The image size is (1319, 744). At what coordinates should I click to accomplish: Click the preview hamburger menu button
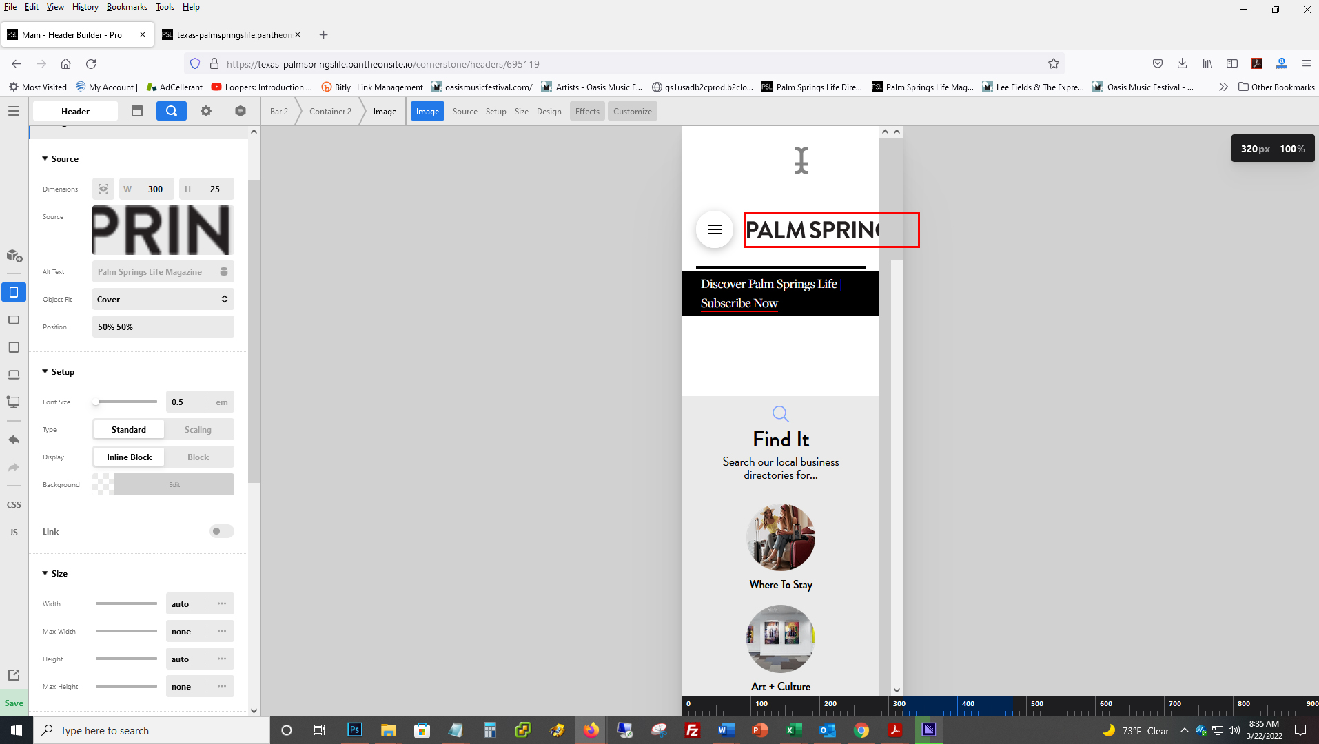click(x=715, y=229)
